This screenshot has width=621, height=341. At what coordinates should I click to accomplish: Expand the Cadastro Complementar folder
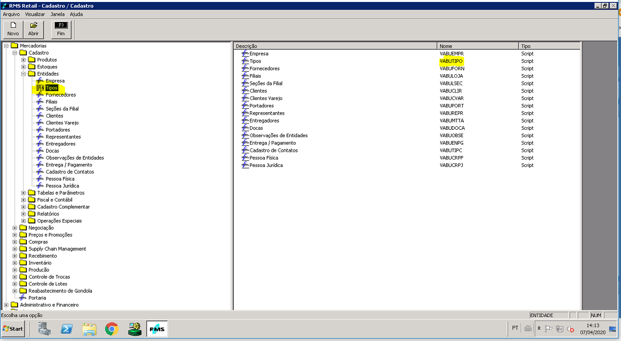pyautogui.click(x=23, y=207)
